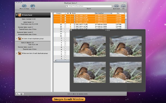Screen dimensions: 166x103
Task: Toggle checkbox on first DSC_0086 (7).JPG row
Action: click(65, 16)
